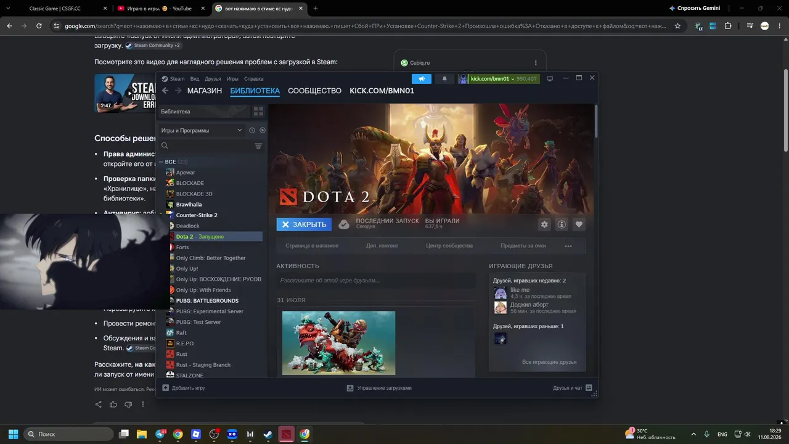
Task: Open the 31 июля activity image
Action: coord(339,343)
